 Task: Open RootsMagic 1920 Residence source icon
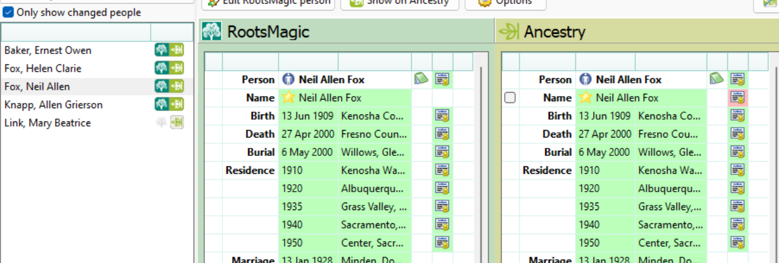click(x=442, y=188)
